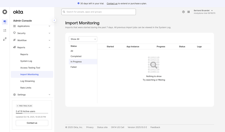The width and height of the screenshot is (225, 132).
Task: Click the Settings gear icon in sidebar
Action: point(14,95)
